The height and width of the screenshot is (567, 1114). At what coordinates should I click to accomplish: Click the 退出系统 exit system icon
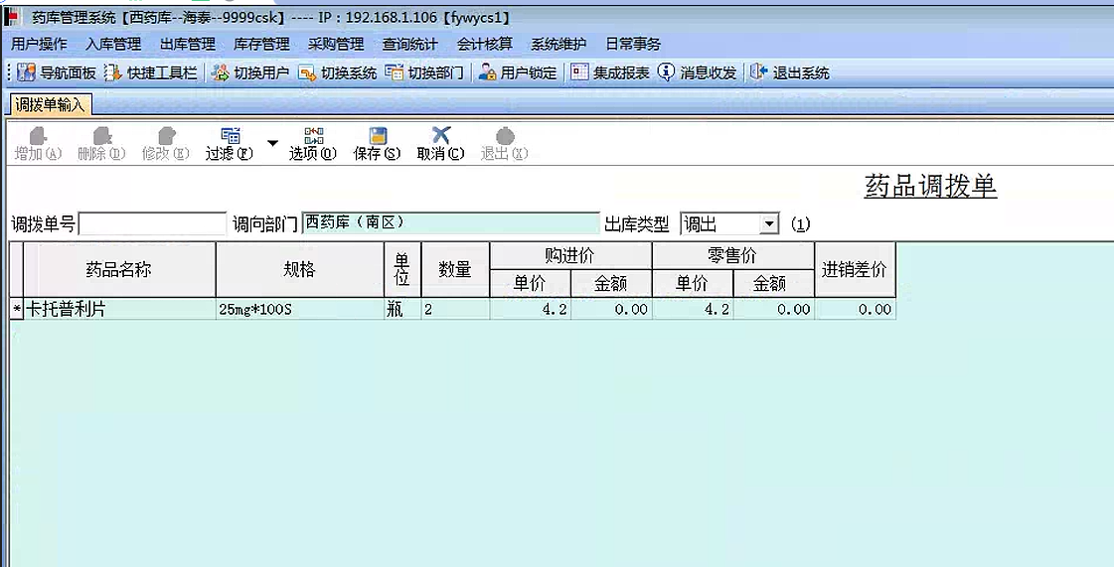pos(759,72)
